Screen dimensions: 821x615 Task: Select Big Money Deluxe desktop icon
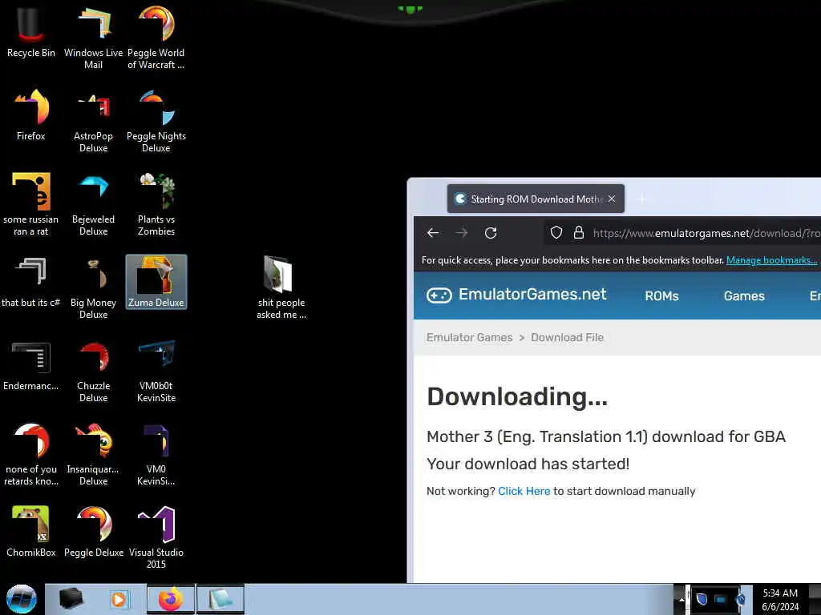coord(93,287)
